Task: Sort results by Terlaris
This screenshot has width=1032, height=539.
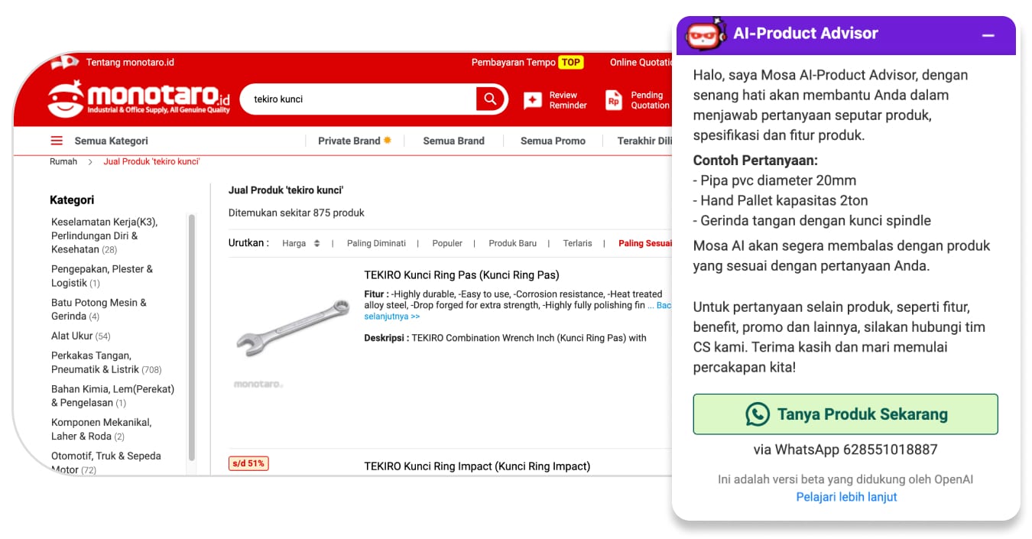Action: pos(577,243)
